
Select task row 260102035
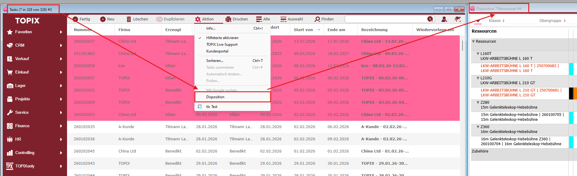pyautogui.click(x=263, y=127)
